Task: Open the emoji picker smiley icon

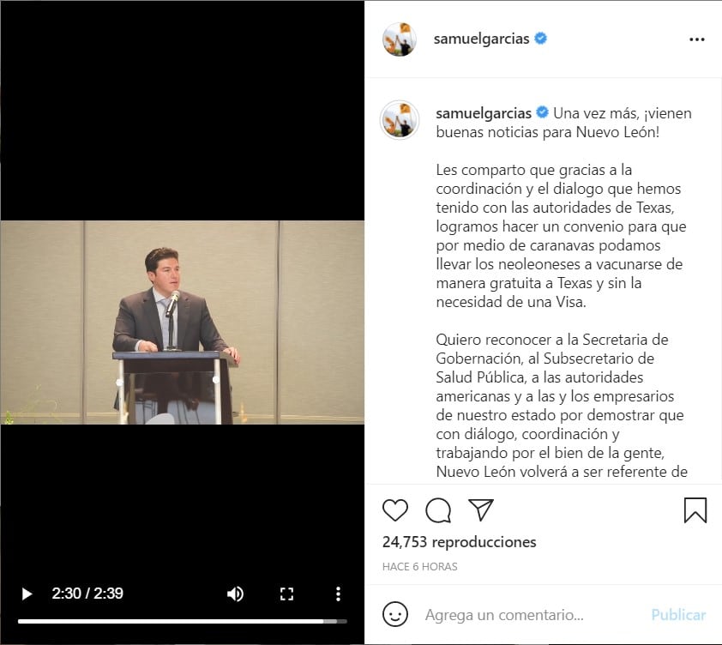Action: pyautogui.click(x=395, y=614)
